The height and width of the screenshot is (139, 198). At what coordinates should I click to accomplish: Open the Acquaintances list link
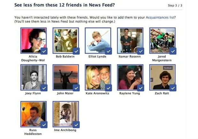pyautogui.click(x=160, y=17)
